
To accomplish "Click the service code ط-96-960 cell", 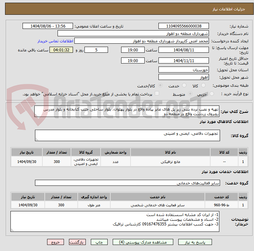I will click(221, 205).
